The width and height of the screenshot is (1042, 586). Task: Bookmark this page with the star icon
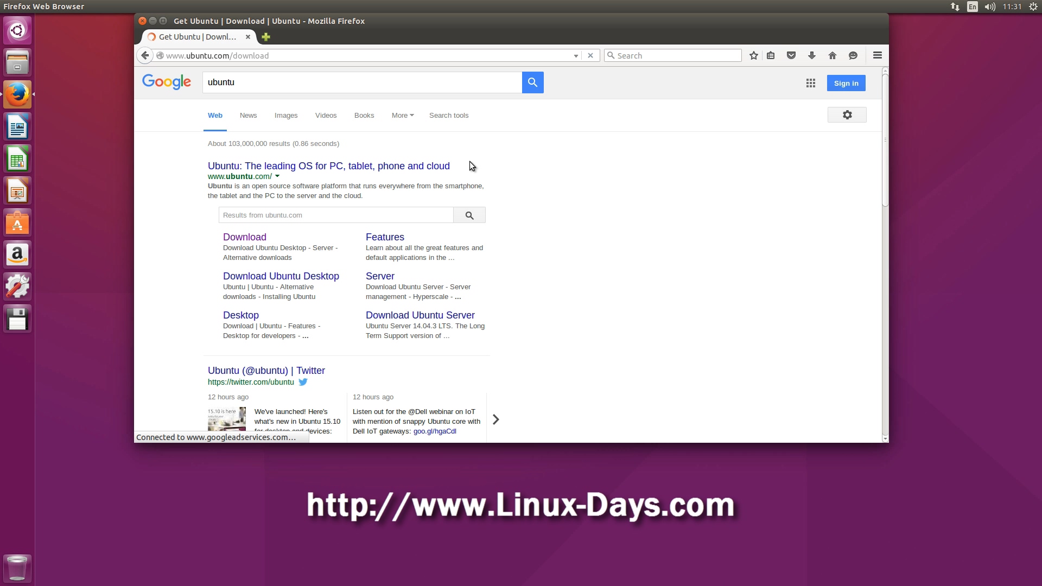tap(754, 55)
